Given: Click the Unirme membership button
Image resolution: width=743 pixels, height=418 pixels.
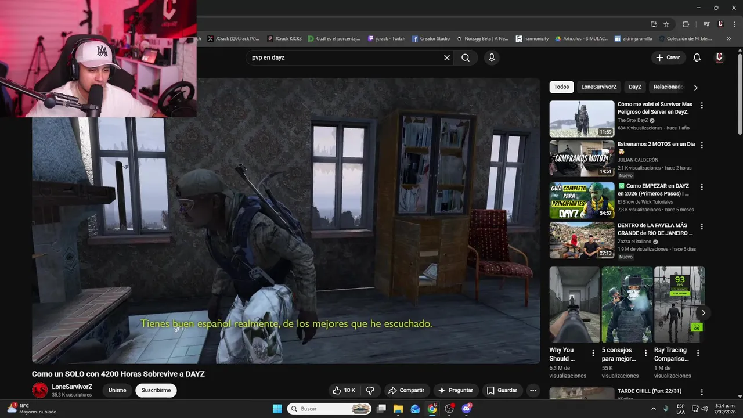Looking at the screenshot, I should 117,390.
